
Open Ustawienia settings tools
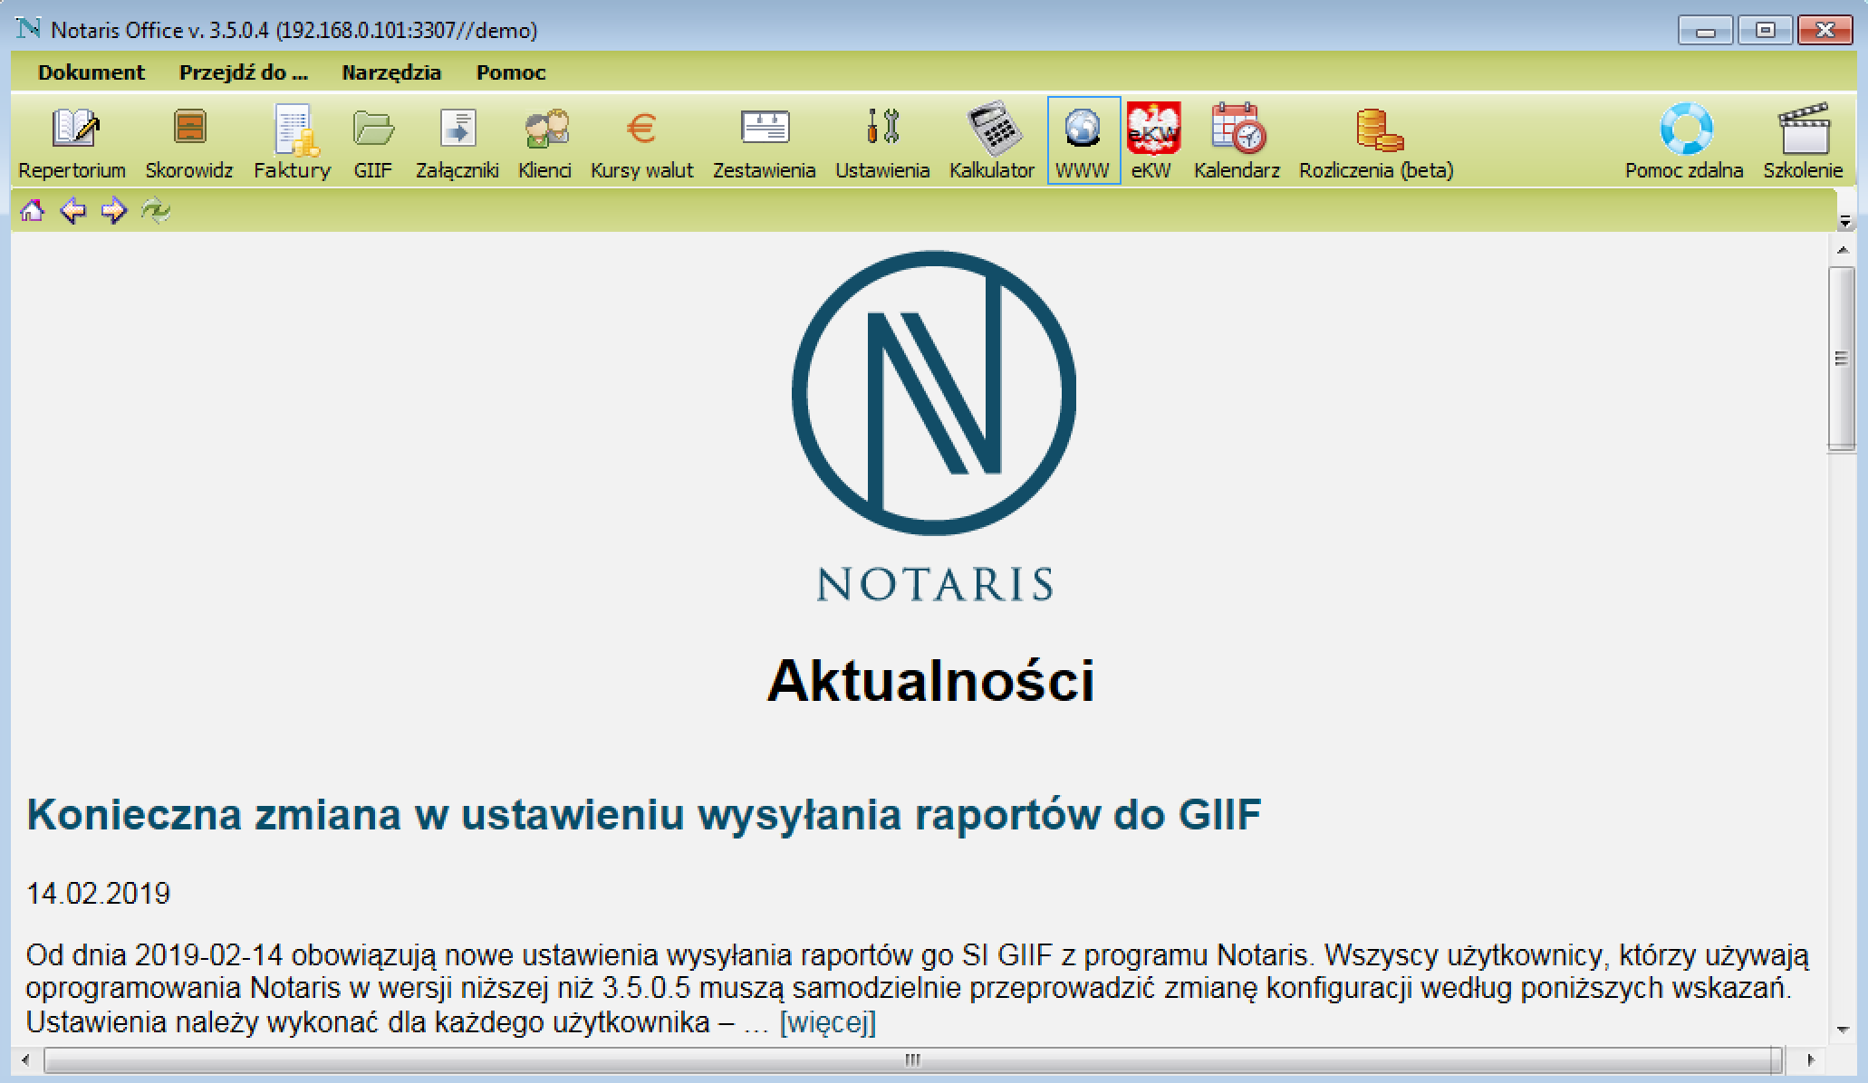pos(882,141)
